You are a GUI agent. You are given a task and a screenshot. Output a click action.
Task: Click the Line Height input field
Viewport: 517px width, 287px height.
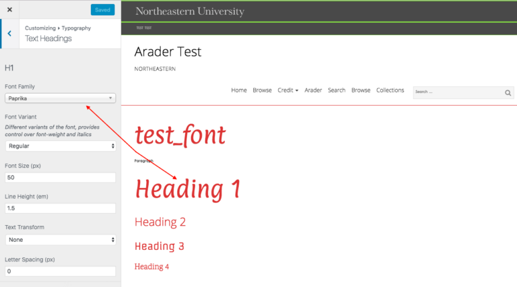click(x=60, y=209)
